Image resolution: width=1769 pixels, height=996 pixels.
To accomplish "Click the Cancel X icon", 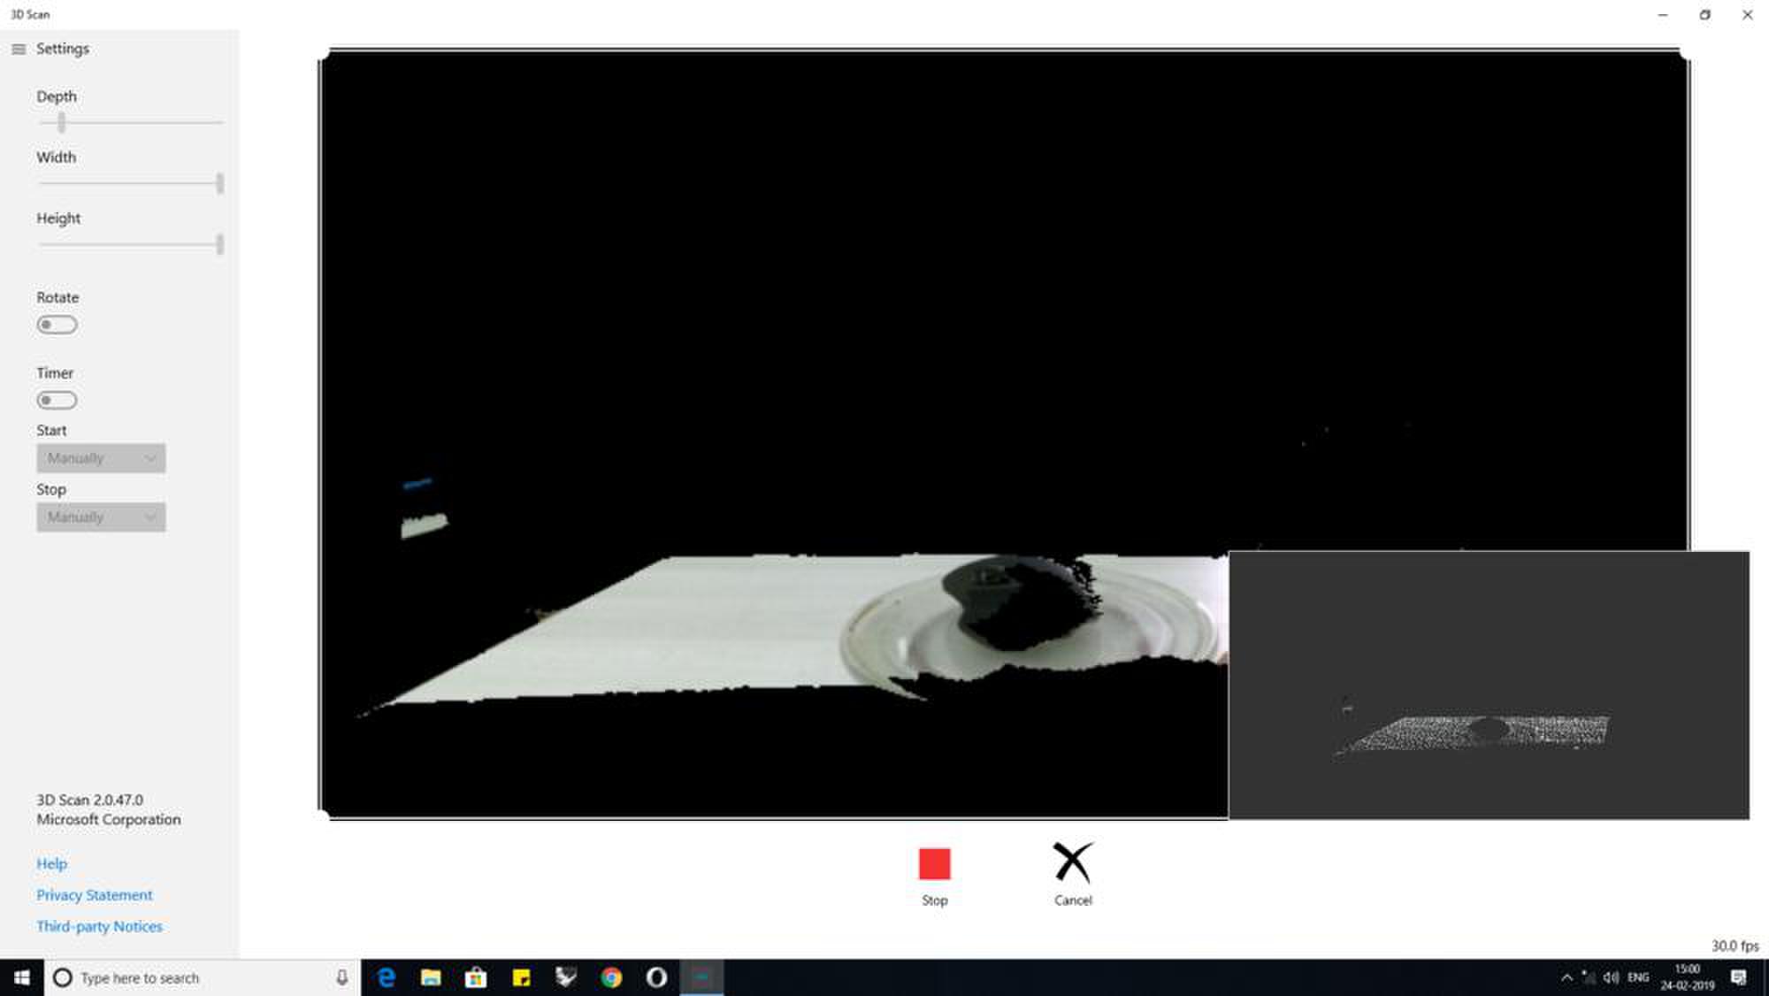I will pyautogui.click(x=1073, y=862).
